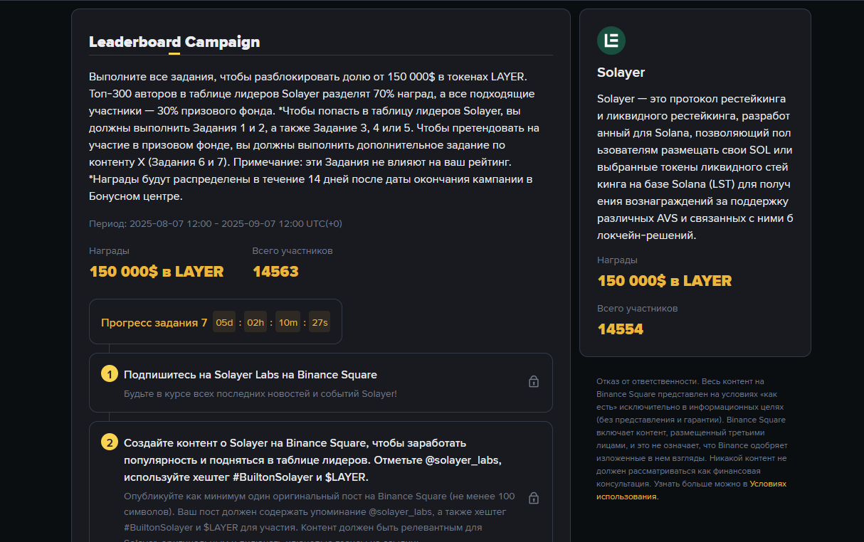
Task: Click subtitle "Будьте в курсе всех последних новостей"
Action: tap(260, 394)
